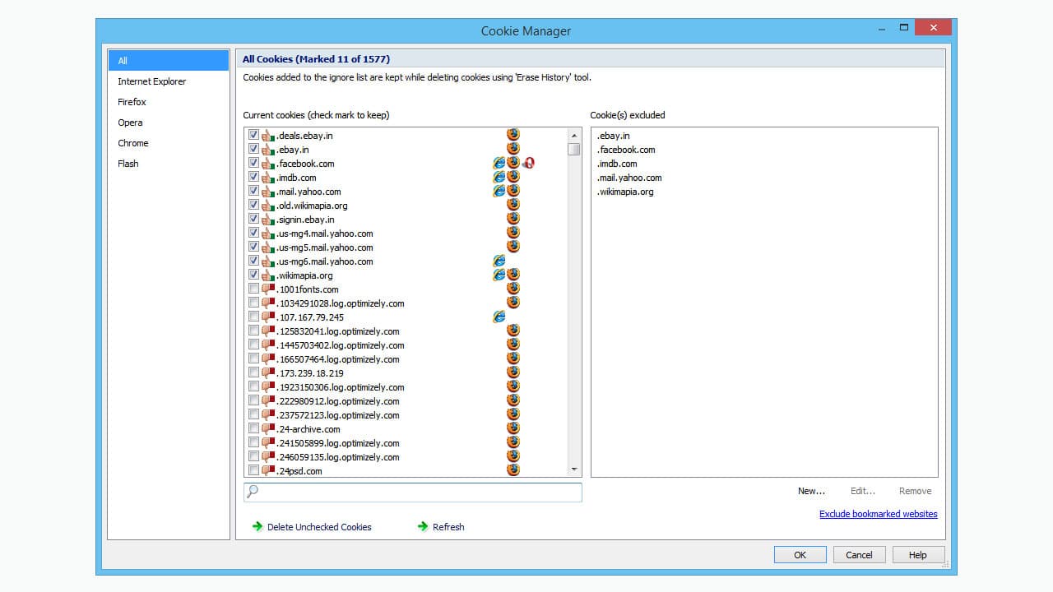Click the Firefox icon next to .deals.ebay.in
The width and height of the screenshot is (1053, 592).
[513, 134]
